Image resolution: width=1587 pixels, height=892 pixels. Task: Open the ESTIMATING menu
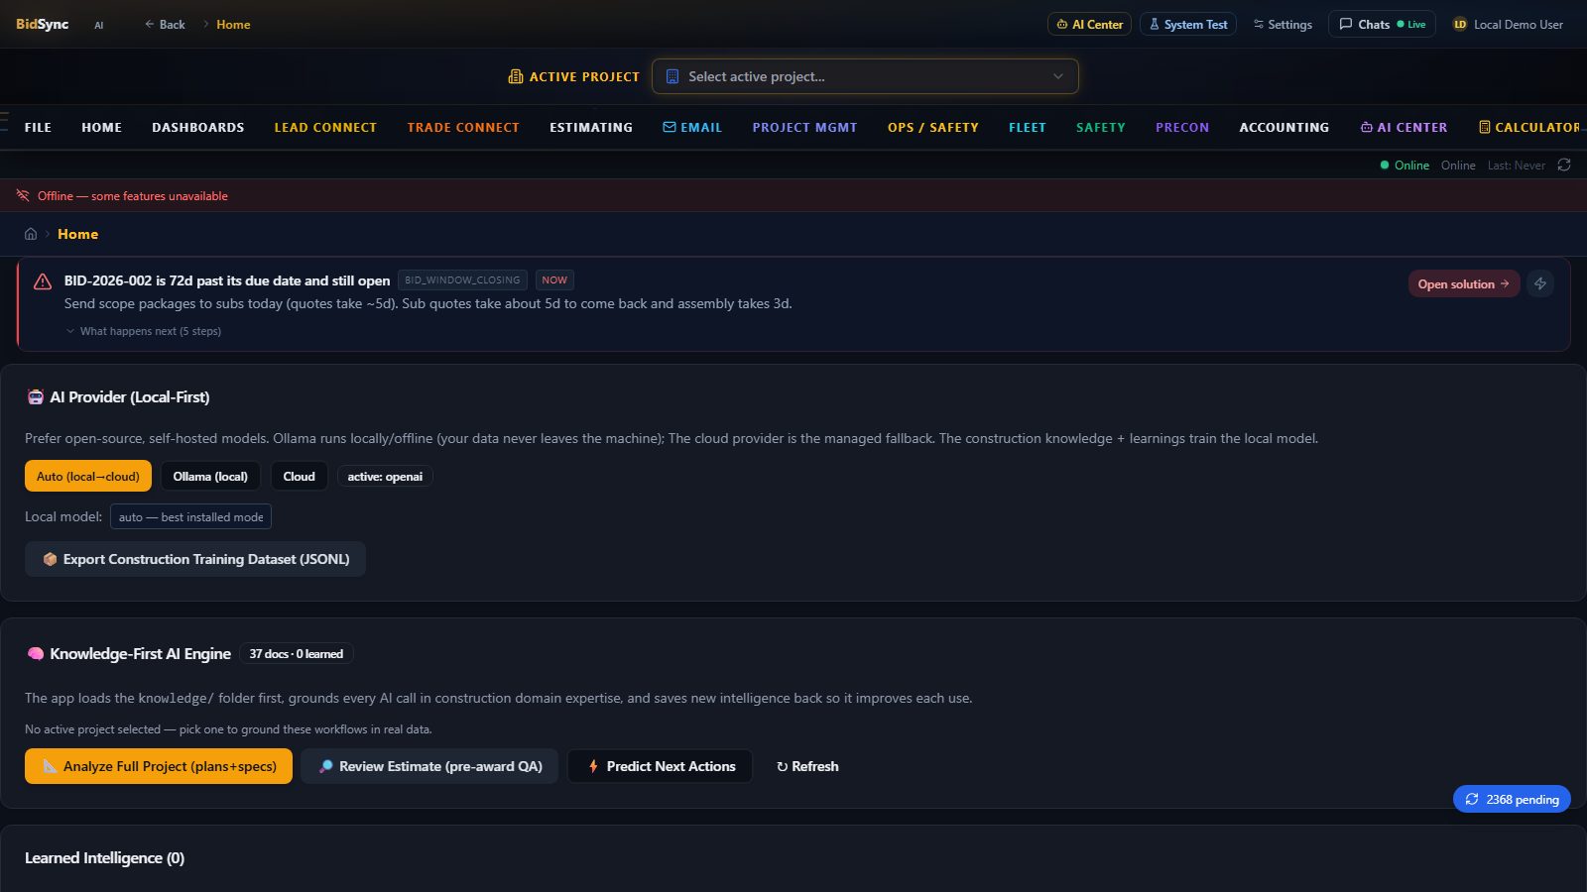pyautogui.click(x=591, y=127)
